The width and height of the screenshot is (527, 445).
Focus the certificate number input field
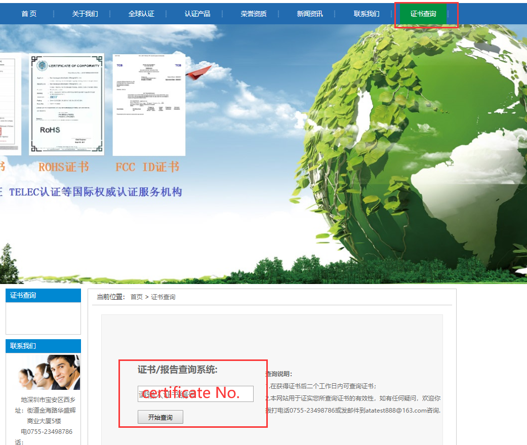point(195,394)
